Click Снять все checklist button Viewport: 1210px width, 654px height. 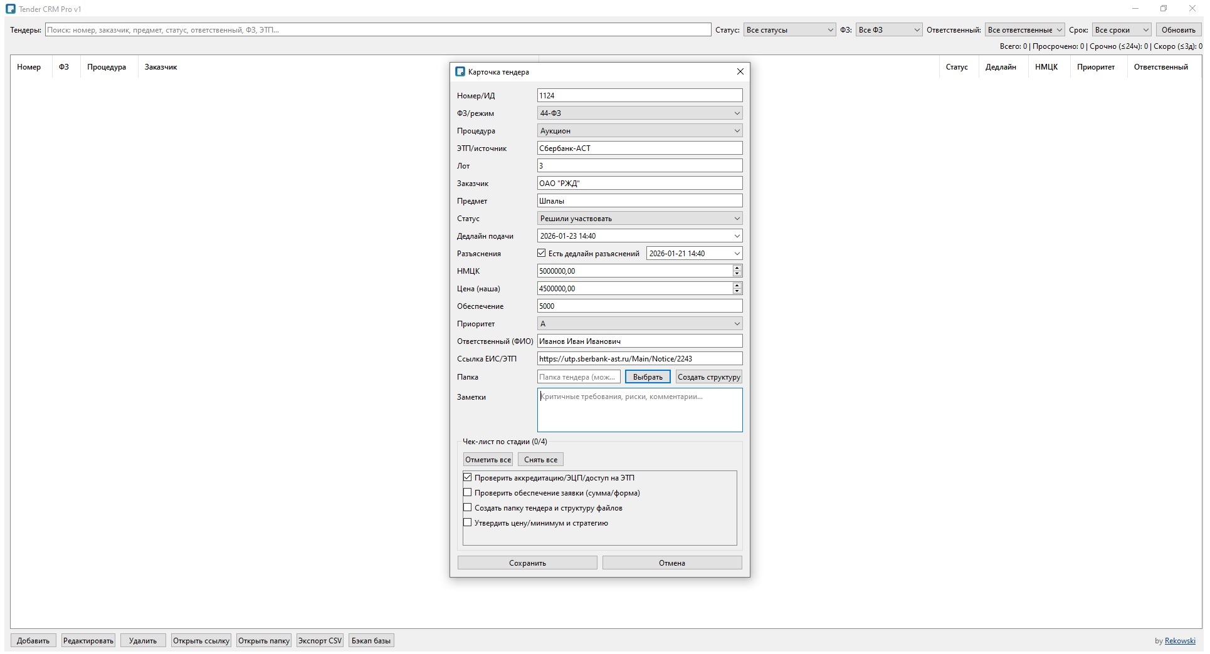click(x=540, y=460)
